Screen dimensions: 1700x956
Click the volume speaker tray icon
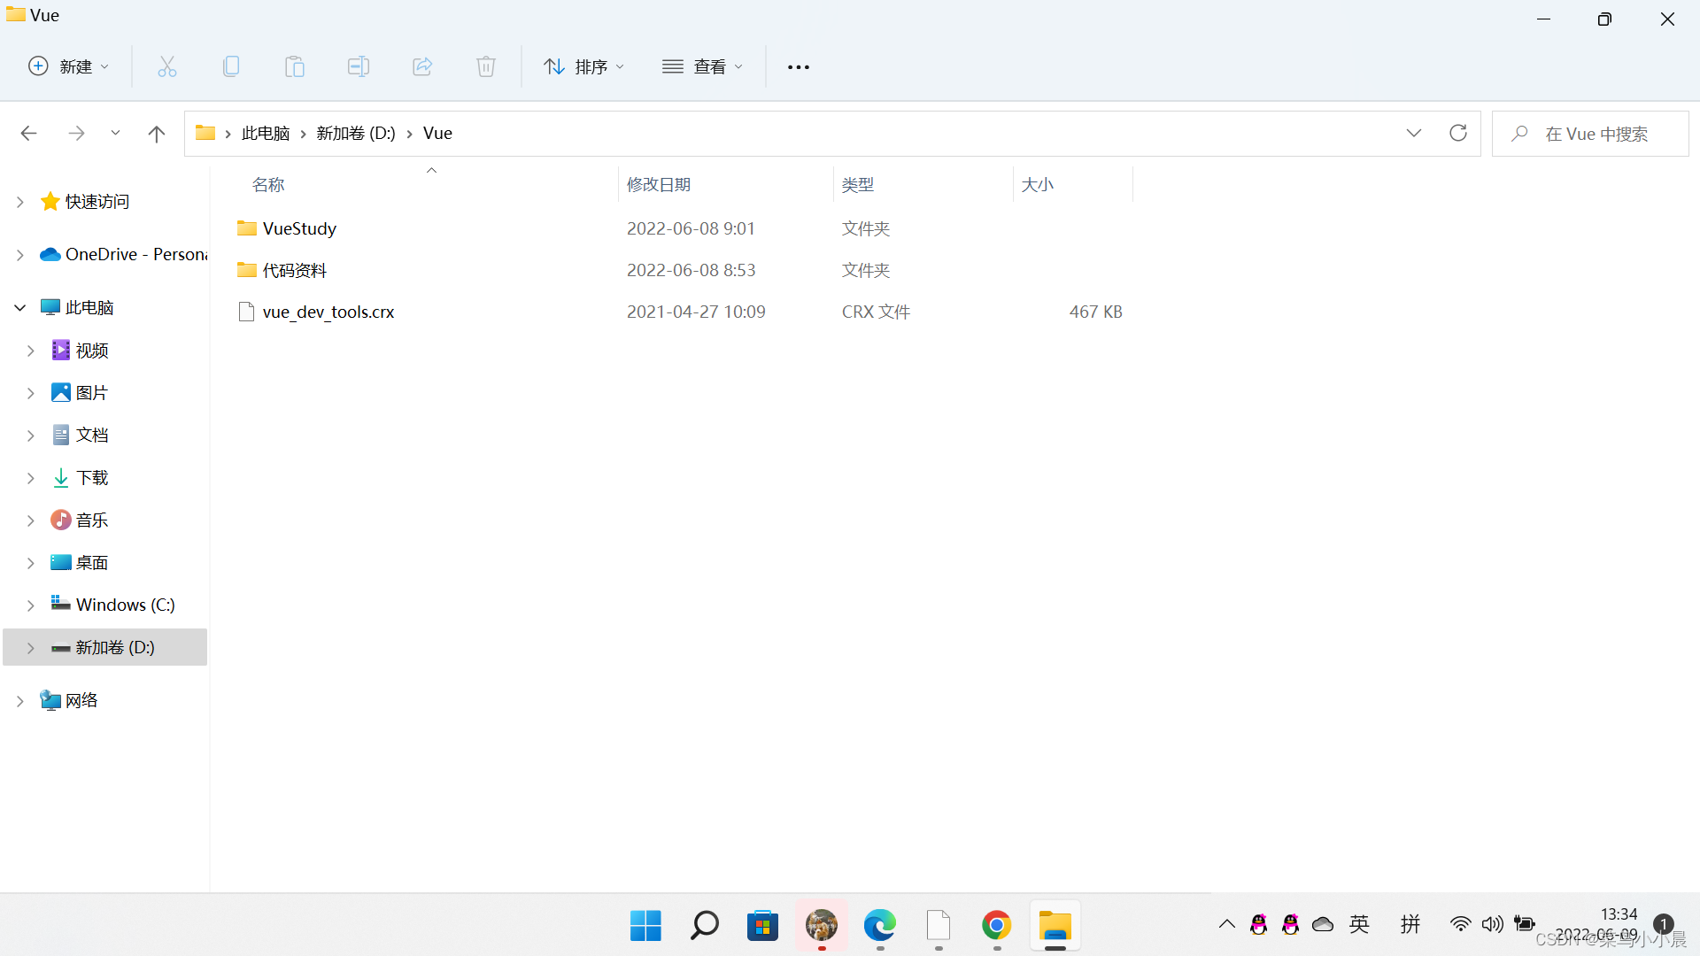coord(1493,924)
